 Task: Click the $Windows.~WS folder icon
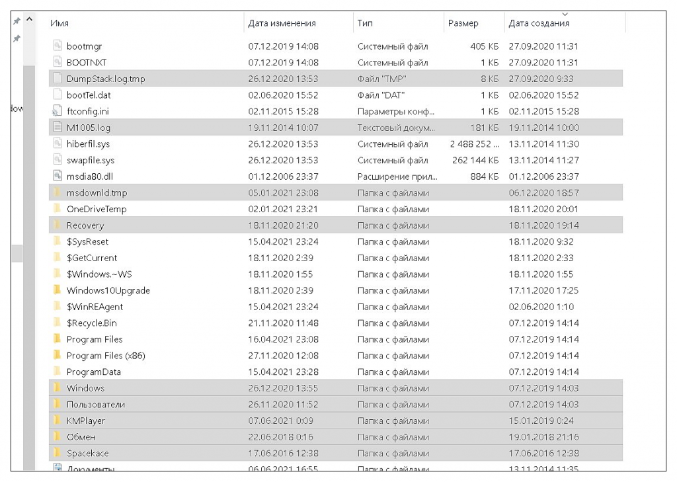[x=57, y=273]
